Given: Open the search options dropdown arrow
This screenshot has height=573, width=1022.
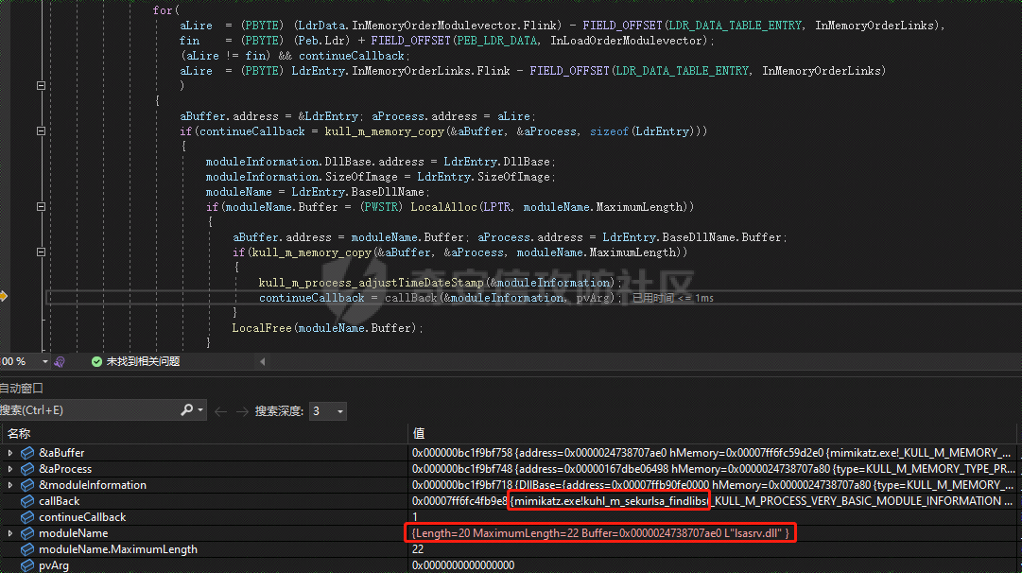Looking at the screenshot, I should pos(200,410).
